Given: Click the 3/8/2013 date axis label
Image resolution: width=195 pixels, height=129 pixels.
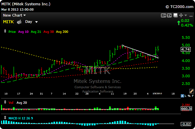Looking at the screenshot, I should 157,94.
